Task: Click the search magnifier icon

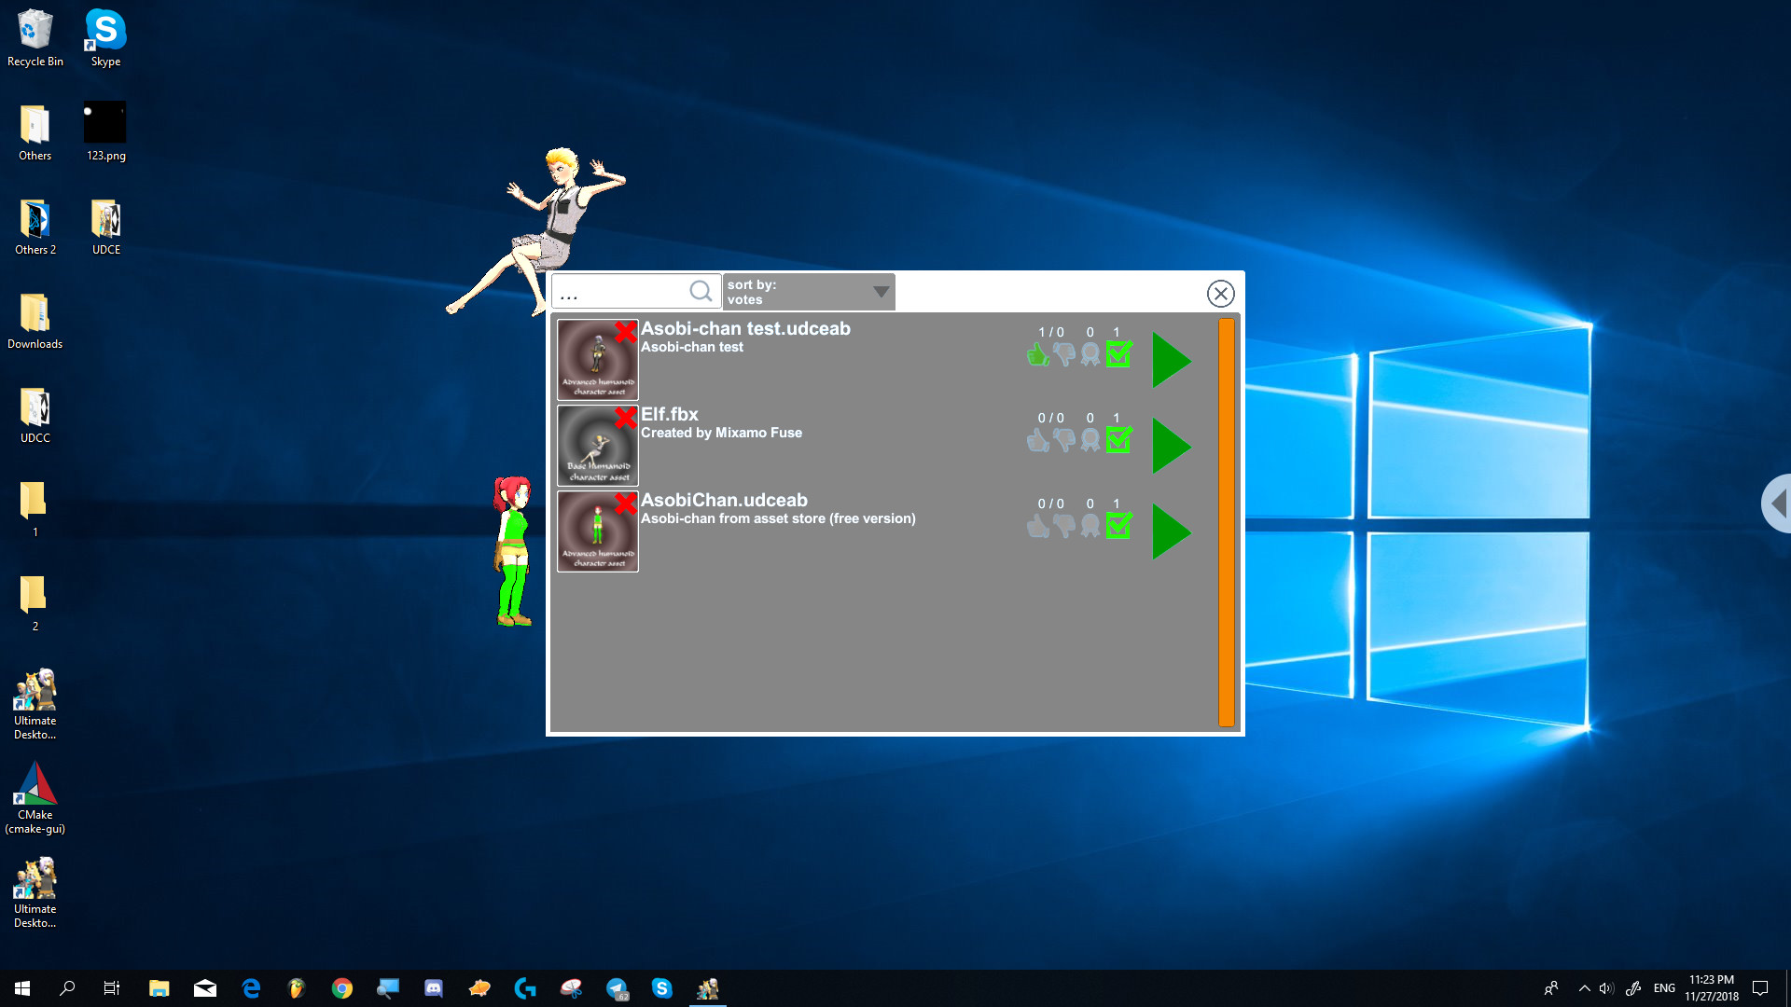Action: pos(700,291)
